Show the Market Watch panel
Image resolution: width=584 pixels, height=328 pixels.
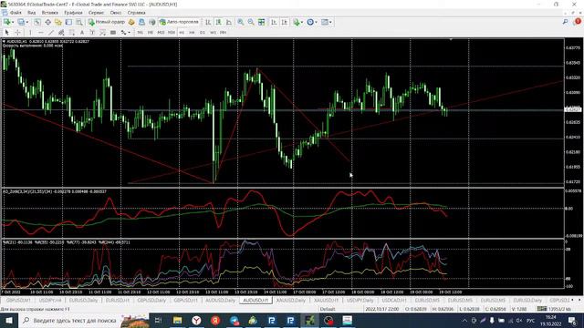[x=37, y=22]
